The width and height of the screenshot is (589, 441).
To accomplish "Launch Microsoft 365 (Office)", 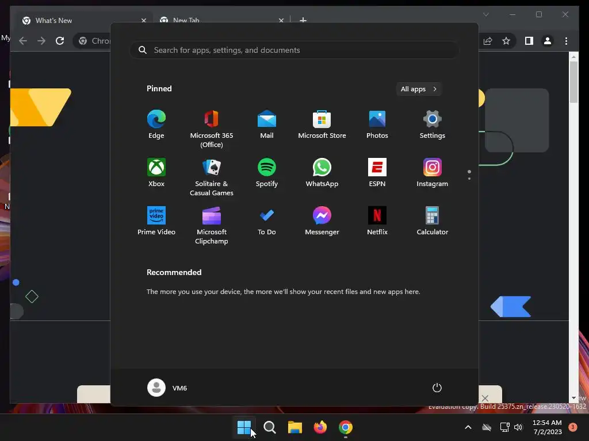I will click(x=212, y=129).
